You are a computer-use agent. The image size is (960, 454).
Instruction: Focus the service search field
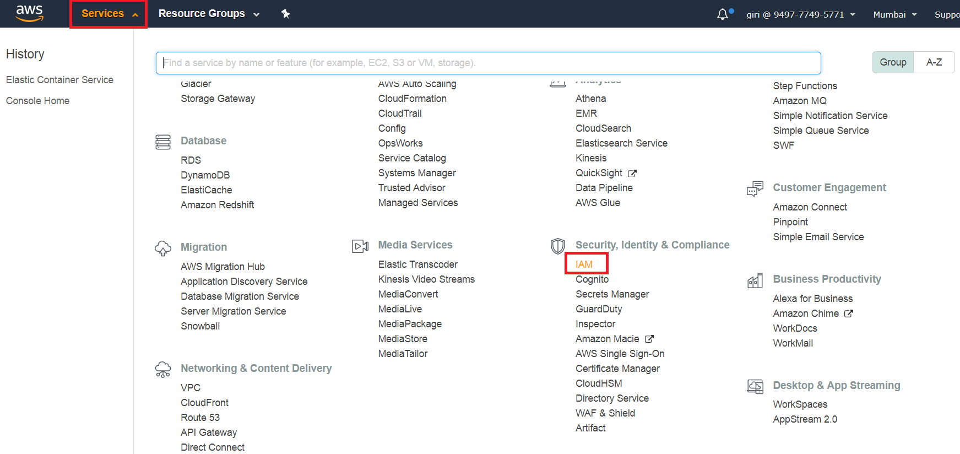(488, 63)
